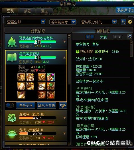This screenshot has width=134, height=150.
Task: Select the green rose icon of 混沌净化套装 III
Action: (12, 118)
